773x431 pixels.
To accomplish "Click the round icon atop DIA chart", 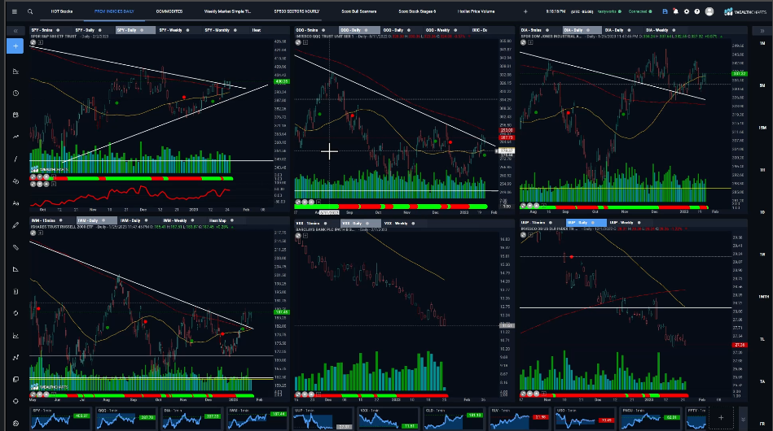I will point(523,42).
